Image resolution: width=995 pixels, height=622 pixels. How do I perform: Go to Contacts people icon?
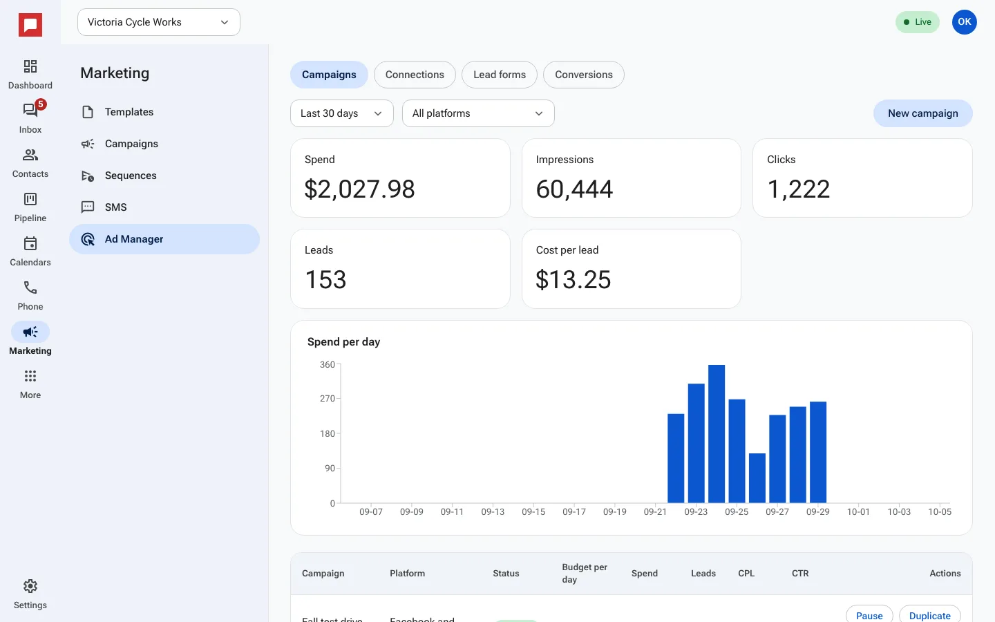pos(30,155)
